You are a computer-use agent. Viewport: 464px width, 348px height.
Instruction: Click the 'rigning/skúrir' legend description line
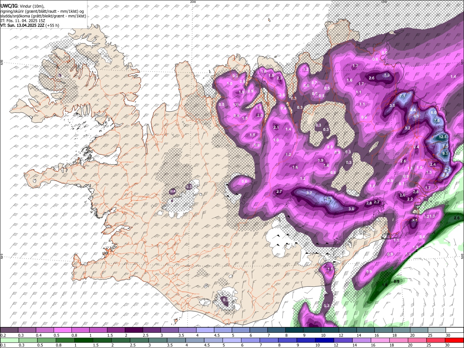pos(42,11)
